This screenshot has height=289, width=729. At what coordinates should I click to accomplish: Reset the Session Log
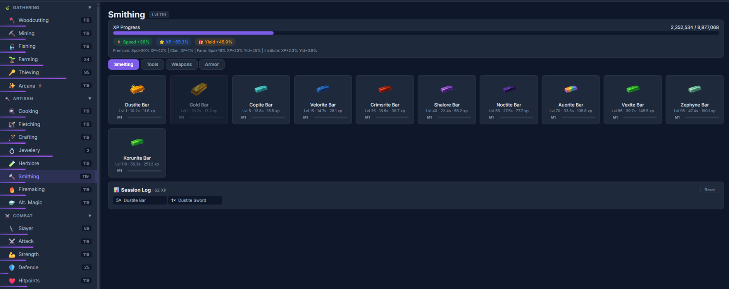click(x=709, y=190)
